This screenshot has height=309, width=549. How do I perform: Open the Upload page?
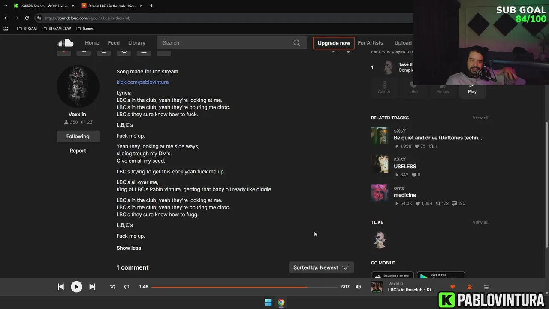[x=403, y=43]
